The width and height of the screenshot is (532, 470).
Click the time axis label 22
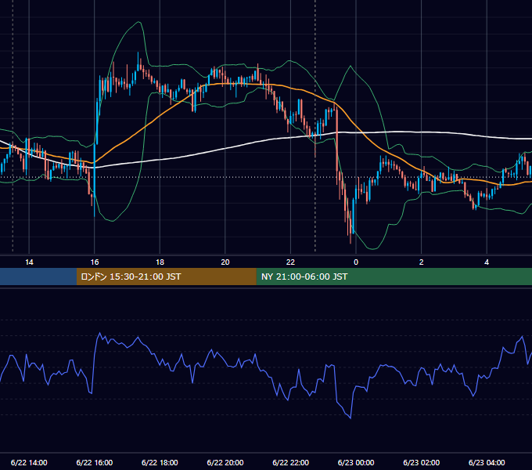point(290,262)
